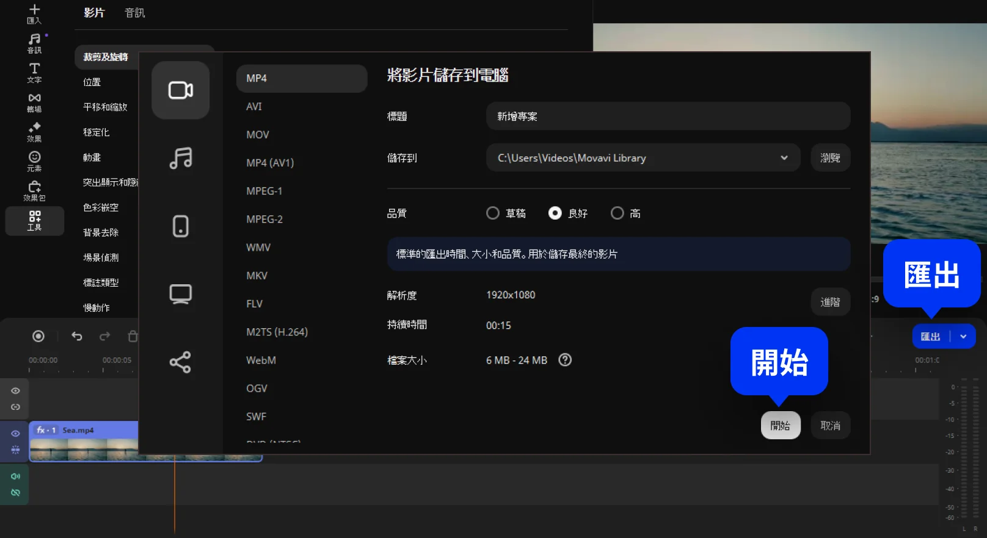Switch to the 音訊 audio tab at top
The height and width of the screenshot is (538, 987).
pyautogui.click(x=134, y=13)
